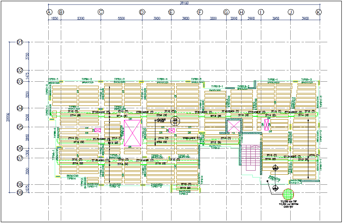Click the 5500 dimension between C and D
This screenshot has height=223, width=343.
click(121, 19)
